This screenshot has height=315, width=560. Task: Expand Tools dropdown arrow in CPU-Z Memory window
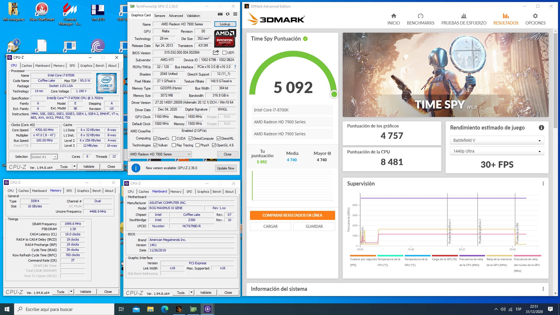(71, 292)
